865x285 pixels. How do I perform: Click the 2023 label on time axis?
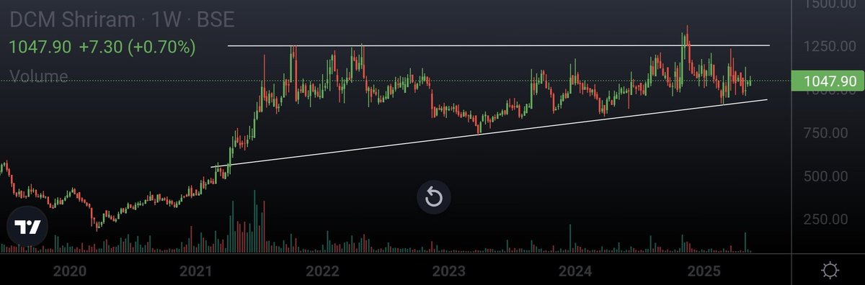(x=449, y=271)
